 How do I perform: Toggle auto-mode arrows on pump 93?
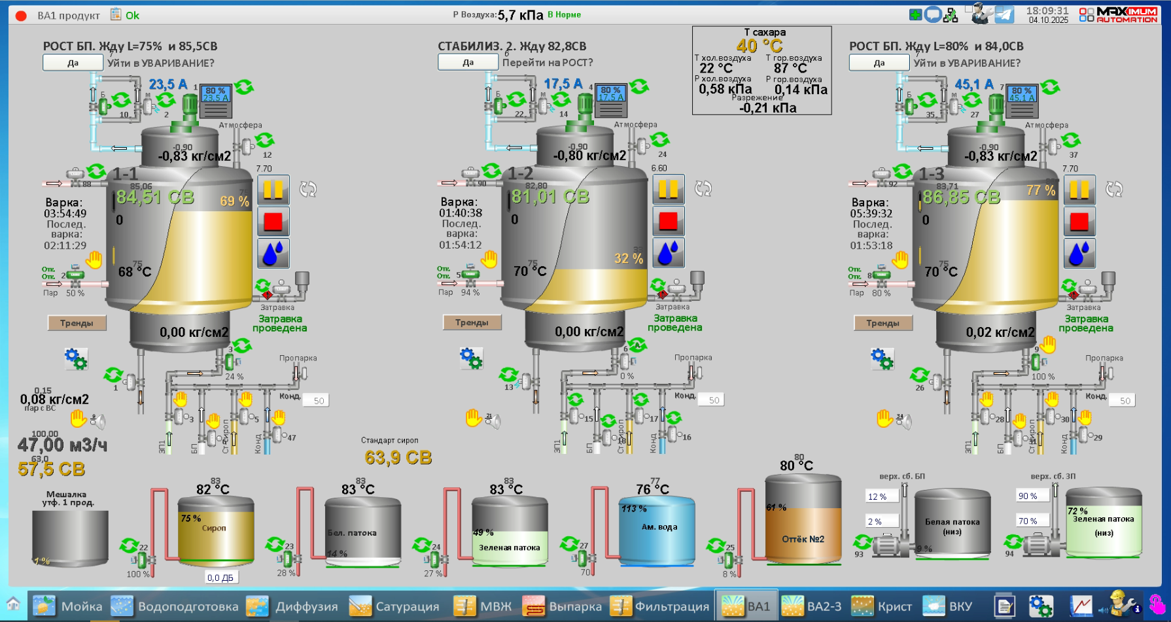pyautogui.click(x=862, y=542)
